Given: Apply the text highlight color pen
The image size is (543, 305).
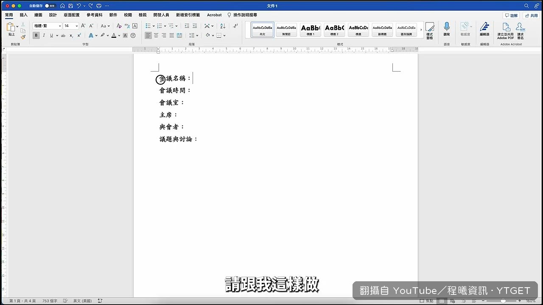Looking at the screenshot, I should tap(102, 36).
